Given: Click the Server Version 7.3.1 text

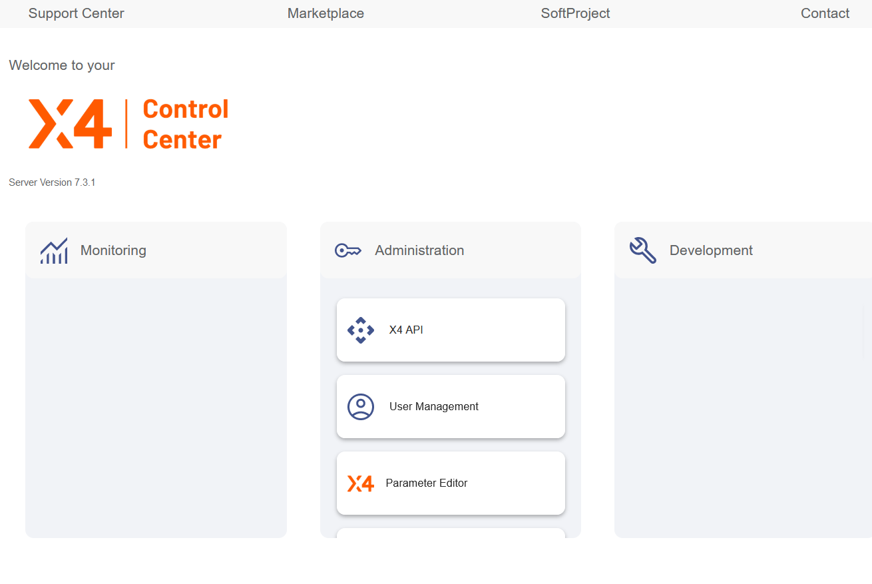Looking at the screenshot, I should (52, 182).
